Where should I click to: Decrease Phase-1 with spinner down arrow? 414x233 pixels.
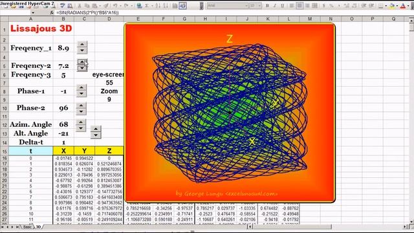click(x=82, y=93)
